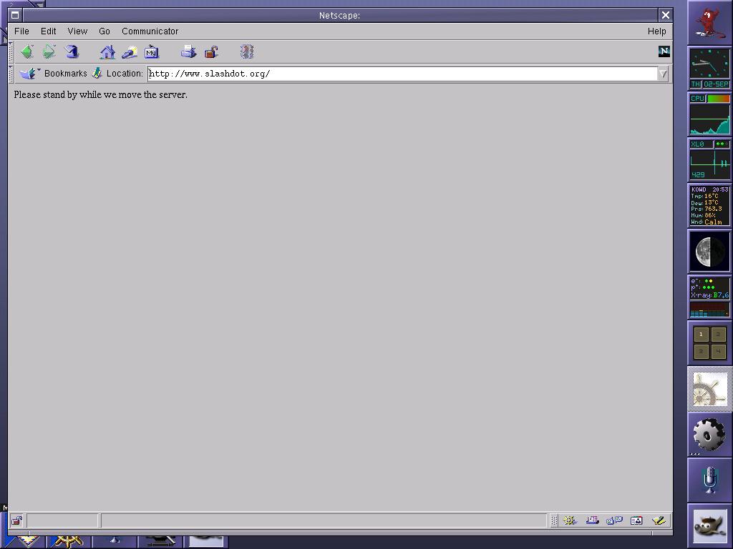Open the File menu
733x549 pixels.
21,31
